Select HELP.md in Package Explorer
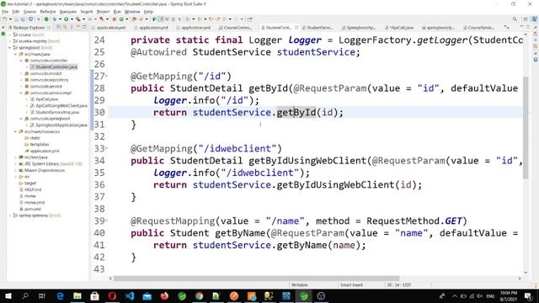Viewport: 539px width, 303px height. tap(33, 189)
